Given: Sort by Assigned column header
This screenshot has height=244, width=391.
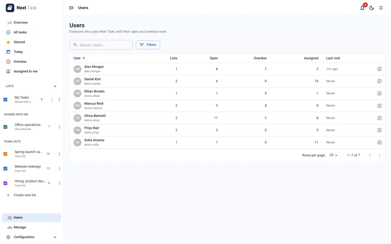Looking at the screenshot, I should (x=311, y=58).
